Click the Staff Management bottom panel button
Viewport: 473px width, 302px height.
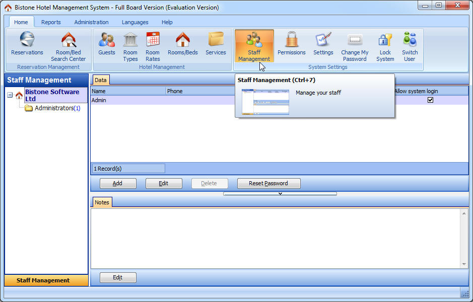pos(46,280)
